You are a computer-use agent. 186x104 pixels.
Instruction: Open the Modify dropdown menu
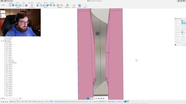46,8
